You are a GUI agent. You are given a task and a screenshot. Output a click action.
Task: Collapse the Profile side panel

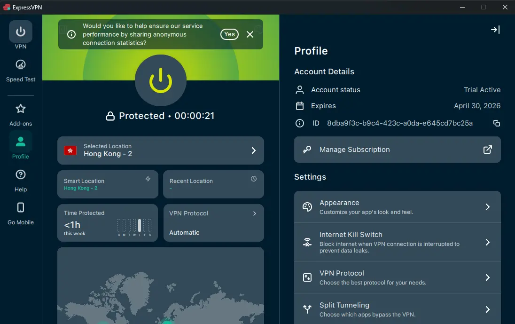[x=495, y=30]
